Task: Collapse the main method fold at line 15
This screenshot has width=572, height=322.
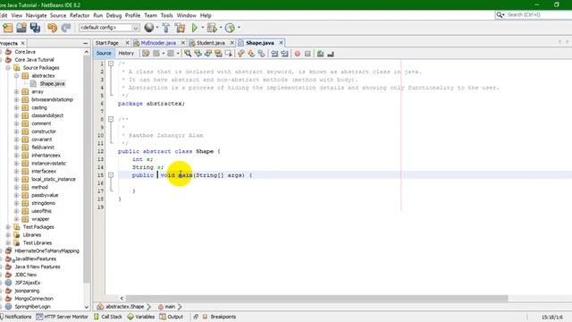Action: pyautogui.click(x=111, y=175)
